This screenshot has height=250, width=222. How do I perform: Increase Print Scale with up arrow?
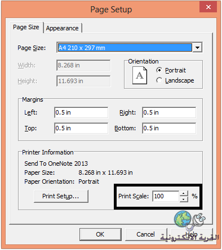pos(184,193)
